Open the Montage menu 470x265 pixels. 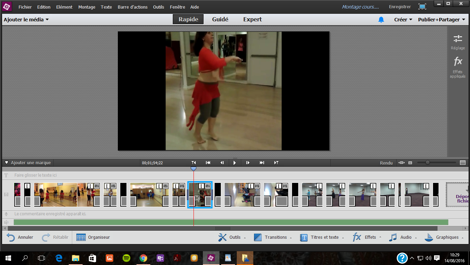86,7
